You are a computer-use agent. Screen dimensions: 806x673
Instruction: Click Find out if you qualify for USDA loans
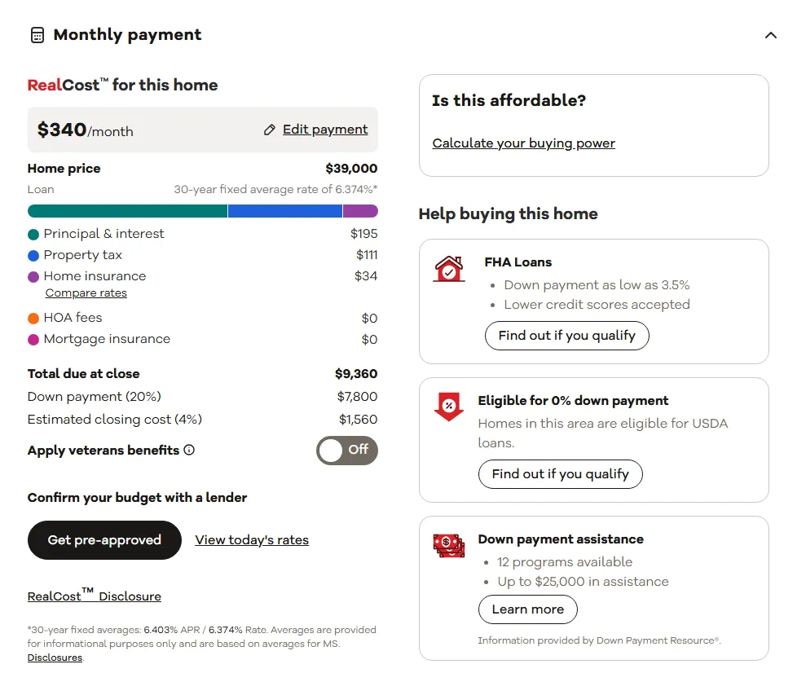click(x=560, y=474)
